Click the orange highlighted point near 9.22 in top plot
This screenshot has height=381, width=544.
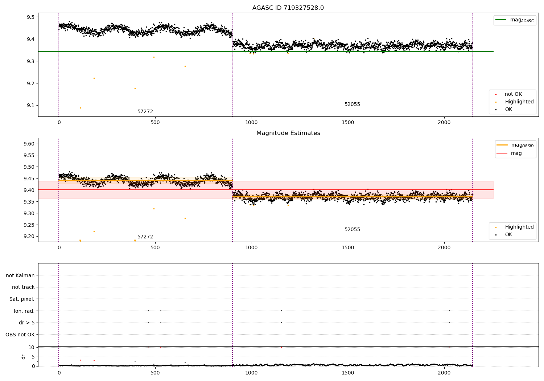coord(94,78)
